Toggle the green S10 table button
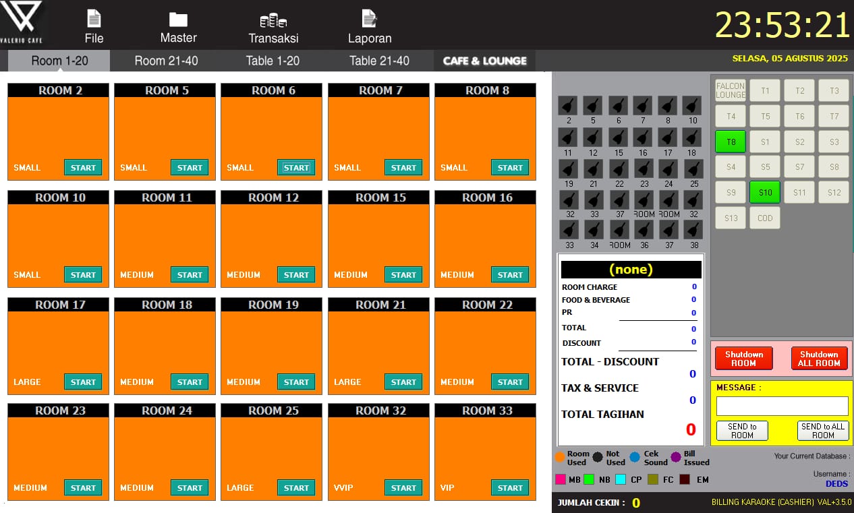Image resolution: width=854 pixels, height=513 pixels. pyautogui.click(x=765, y=192)
